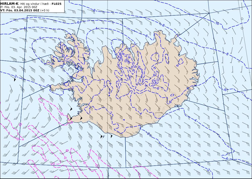Click the (+0 h) forecast offset text
The image size is (252, 179).
coord(45,10)
